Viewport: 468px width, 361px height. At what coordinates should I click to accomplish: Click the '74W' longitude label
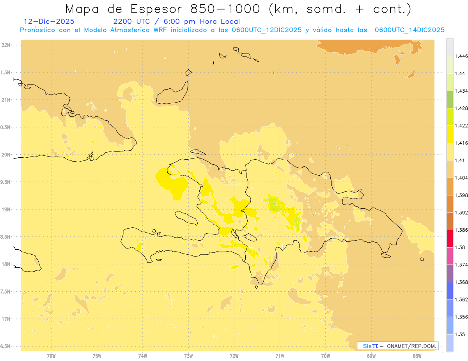tap(142, 356)
